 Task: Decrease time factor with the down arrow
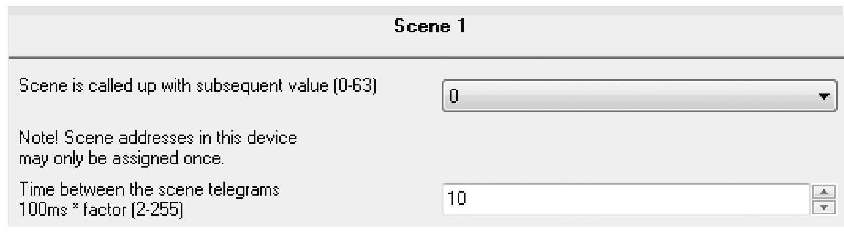coord(823,206)
